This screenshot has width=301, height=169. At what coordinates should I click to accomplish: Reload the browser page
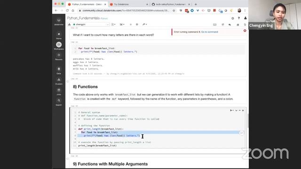[x=67, y=10]
